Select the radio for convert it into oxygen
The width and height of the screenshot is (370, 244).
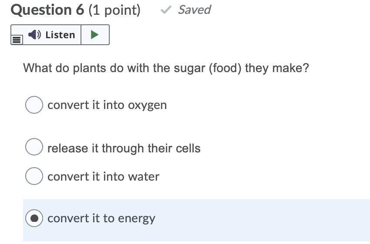tap(34, 105)
